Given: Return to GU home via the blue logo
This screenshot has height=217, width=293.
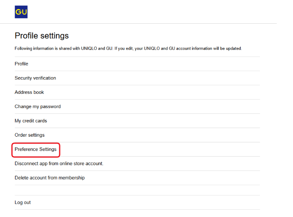Looking at the screenshot, I should point(21,12).
